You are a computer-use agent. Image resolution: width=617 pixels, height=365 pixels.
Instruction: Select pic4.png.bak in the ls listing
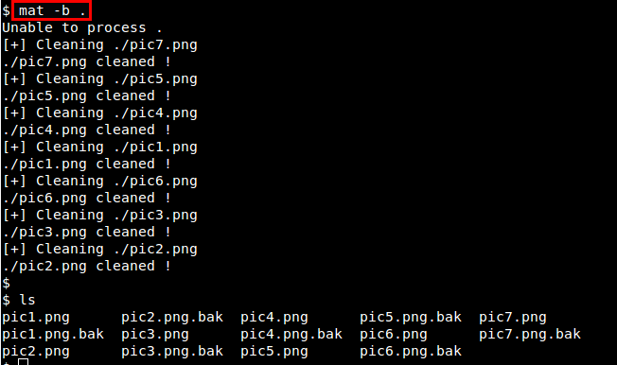click(291, 335)
